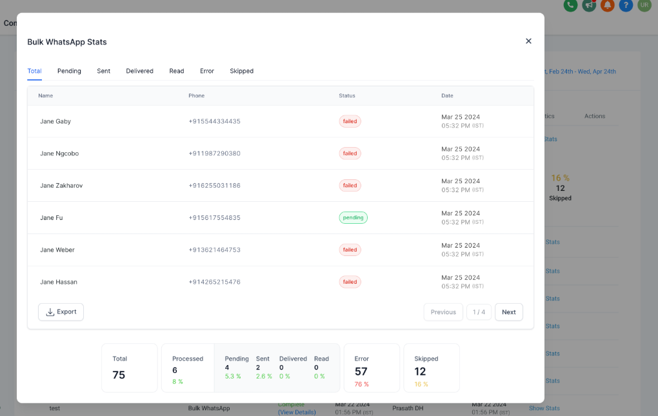Switch to the Error tab
This screenshot has height=416, width=658.
(207, 71)
